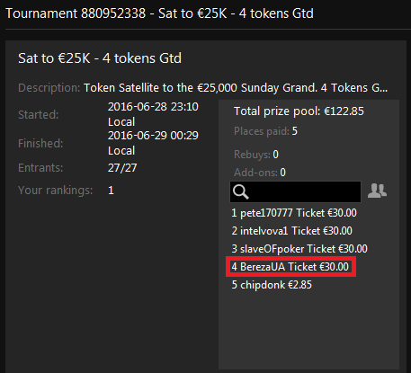411x373 pixels.
Task: Click the Entrants 27/27 value
Action: [122, 168]
